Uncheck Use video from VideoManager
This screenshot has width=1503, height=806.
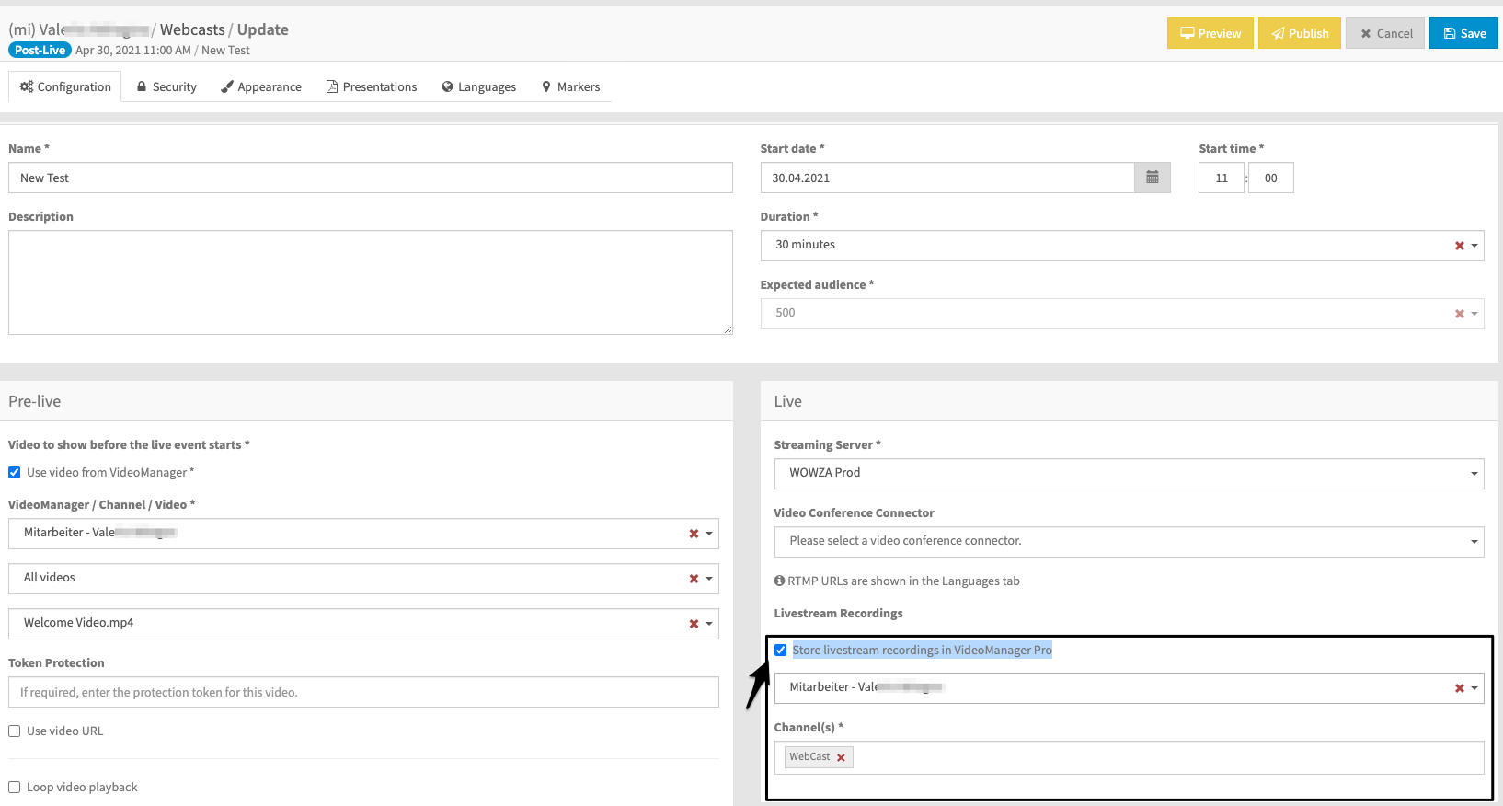pos(15,472)
